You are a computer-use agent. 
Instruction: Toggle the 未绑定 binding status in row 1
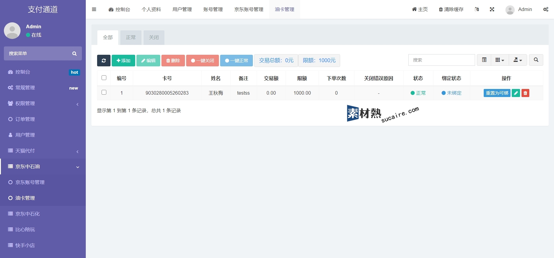[x=452, y=93]
